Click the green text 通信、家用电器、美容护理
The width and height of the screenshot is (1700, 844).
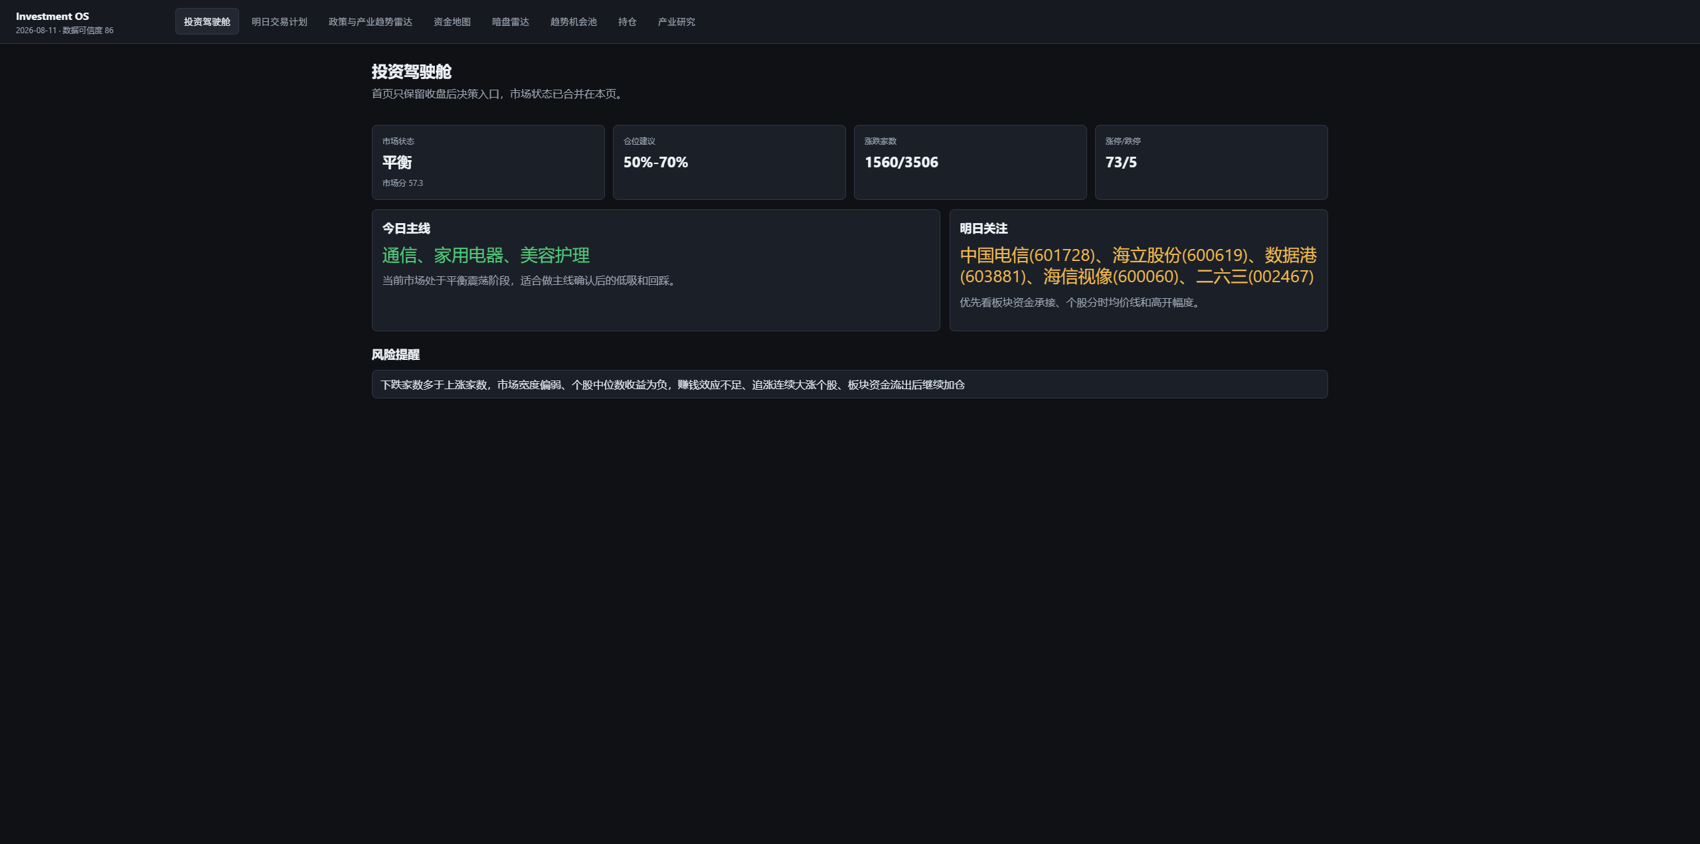[x=486, y=255]
